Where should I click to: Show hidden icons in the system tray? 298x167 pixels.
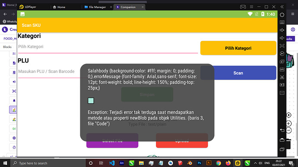coord(255,163)
